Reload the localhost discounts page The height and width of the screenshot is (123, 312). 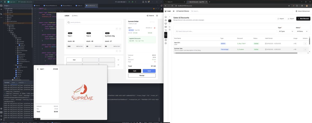[173, 5]
